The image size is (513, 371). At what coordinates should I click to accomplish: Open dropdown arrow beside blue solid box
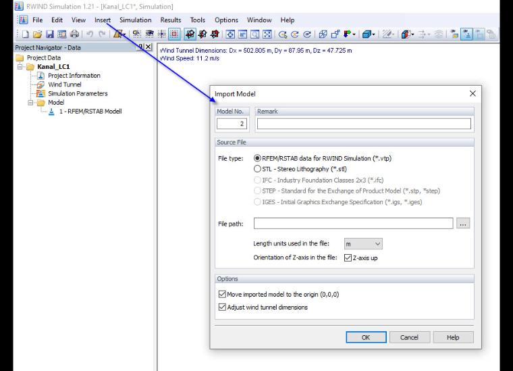click(x=374, y=34)
